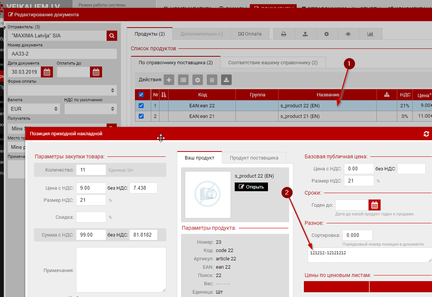Click the trash delete icon in Действия
The image size is (432, 297).
pyautogui.click(x=212, y=80)
